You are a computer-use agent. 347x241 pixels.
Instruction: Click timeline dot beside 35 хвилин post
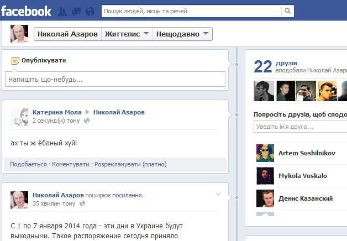(x=236, y=197)
